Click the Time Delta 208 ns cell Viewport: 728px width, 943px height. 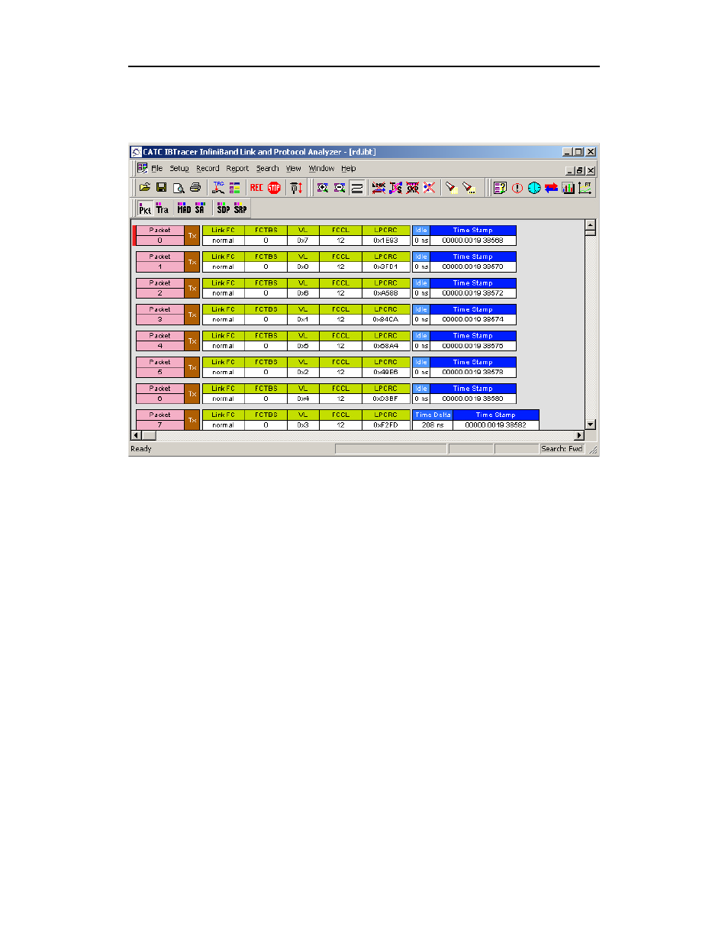coord(433,425)
